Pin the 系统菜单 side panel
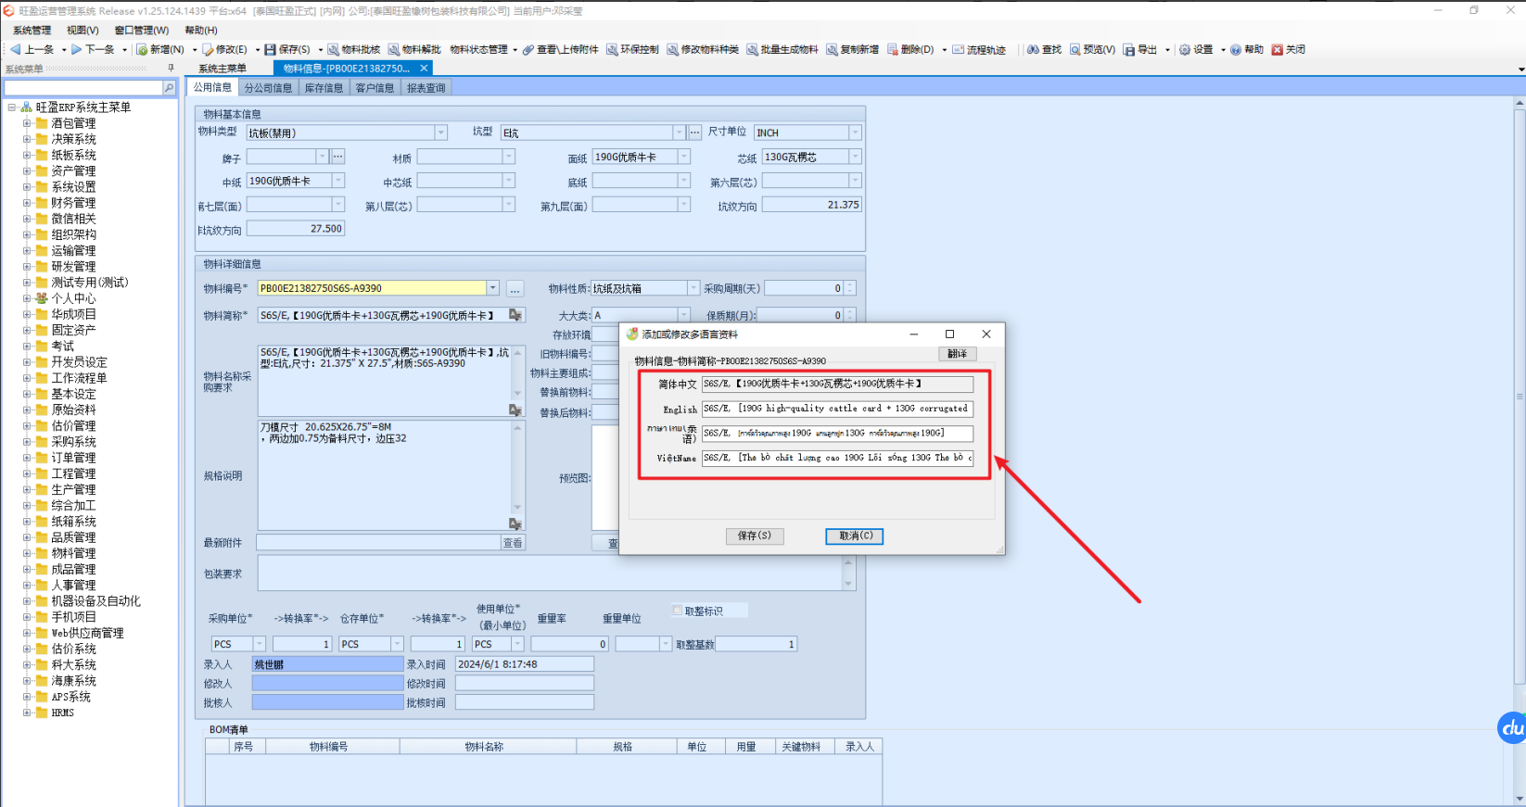This screenshot has height=807, width=1526. (171, 69)
